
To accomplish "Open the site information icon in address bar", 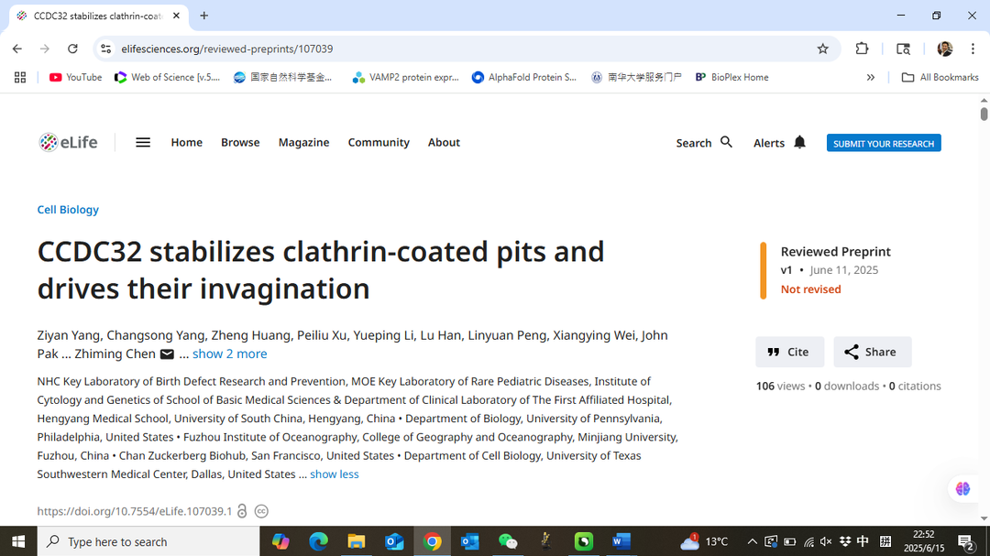I will point(106,49).
